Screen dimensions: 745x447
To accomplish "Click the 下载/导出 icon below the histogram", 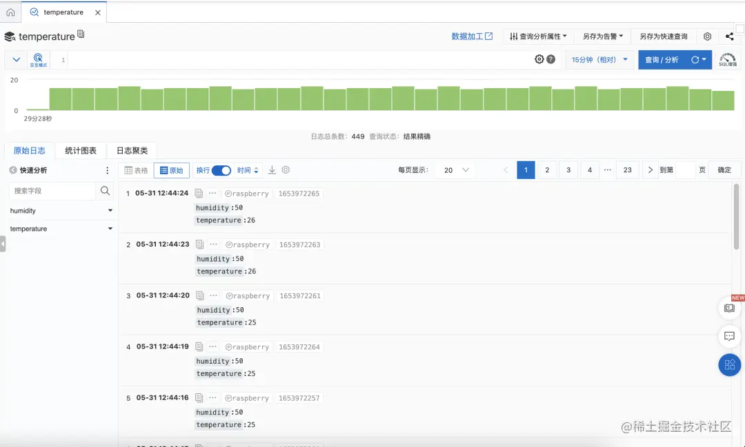I will 270,169.
